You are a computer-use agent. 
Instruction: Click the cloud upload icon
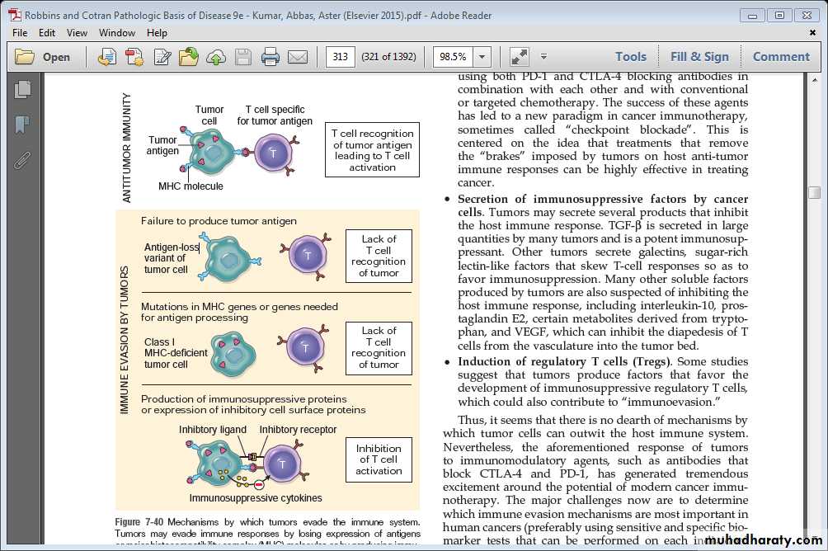point(216,57)
